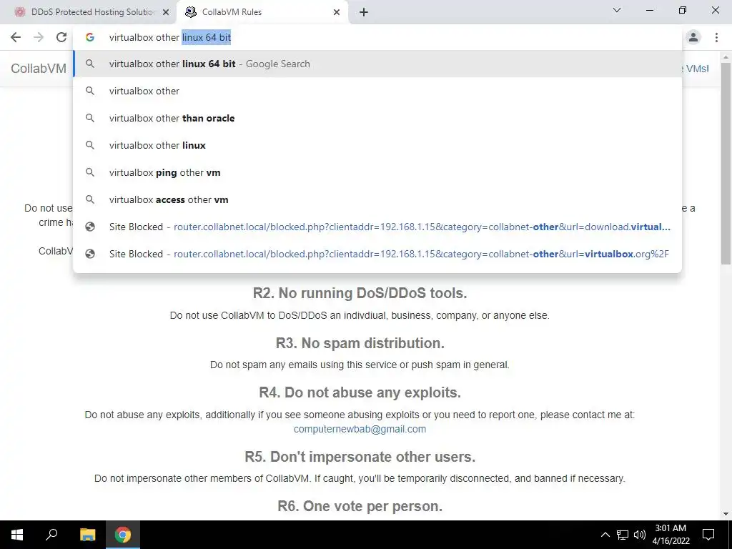Open a new tab with the plus button

(x=364, y=12)
